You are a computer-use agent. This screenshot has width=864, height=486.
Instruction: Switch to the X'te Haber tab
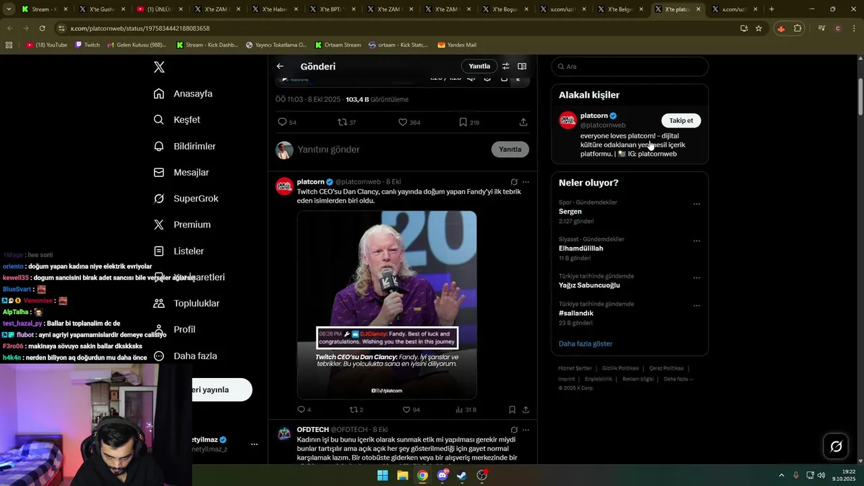pos(275,9)
